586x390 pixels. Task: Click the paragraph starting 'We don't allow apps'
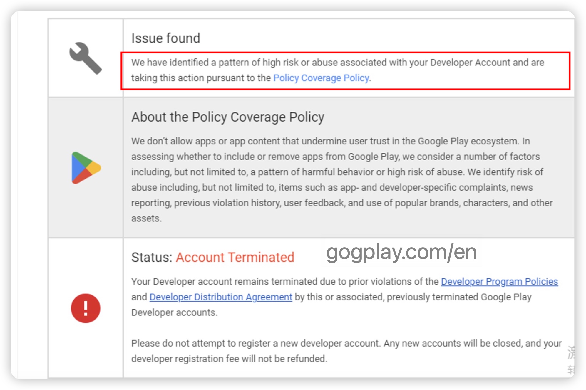point(342,180)
